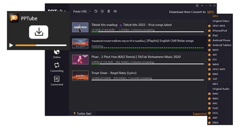Choose AIFF audio format
248x127 pixels.
(215, 118)
